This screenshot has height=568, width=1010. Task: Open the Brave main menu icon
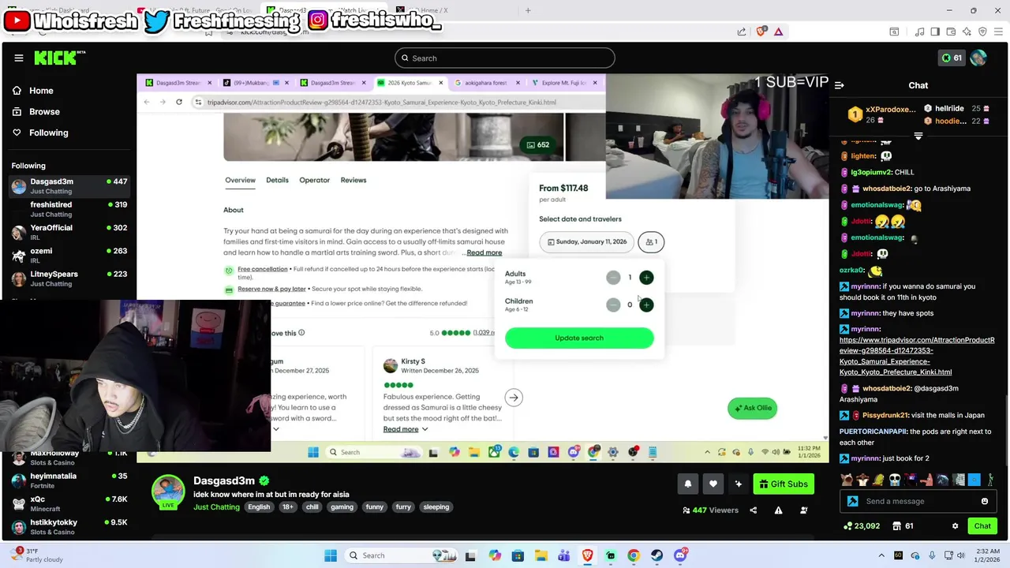998,32
